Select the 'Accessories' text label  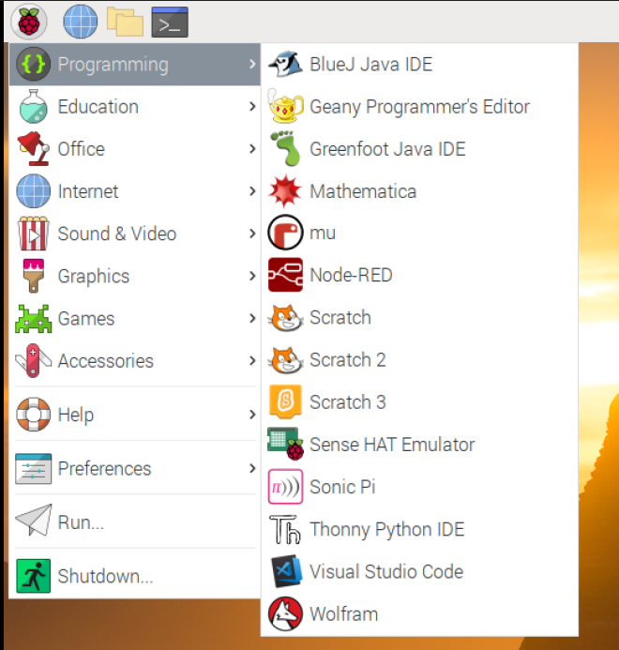(x=106, y=361)
